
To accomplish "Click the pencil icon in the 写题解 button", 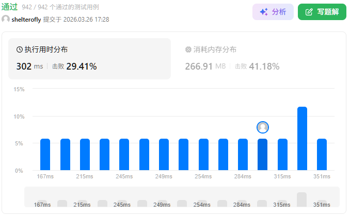I will [309, 12].
